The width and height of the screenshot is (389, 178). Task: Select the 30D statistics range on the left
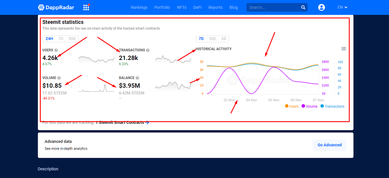72,39
